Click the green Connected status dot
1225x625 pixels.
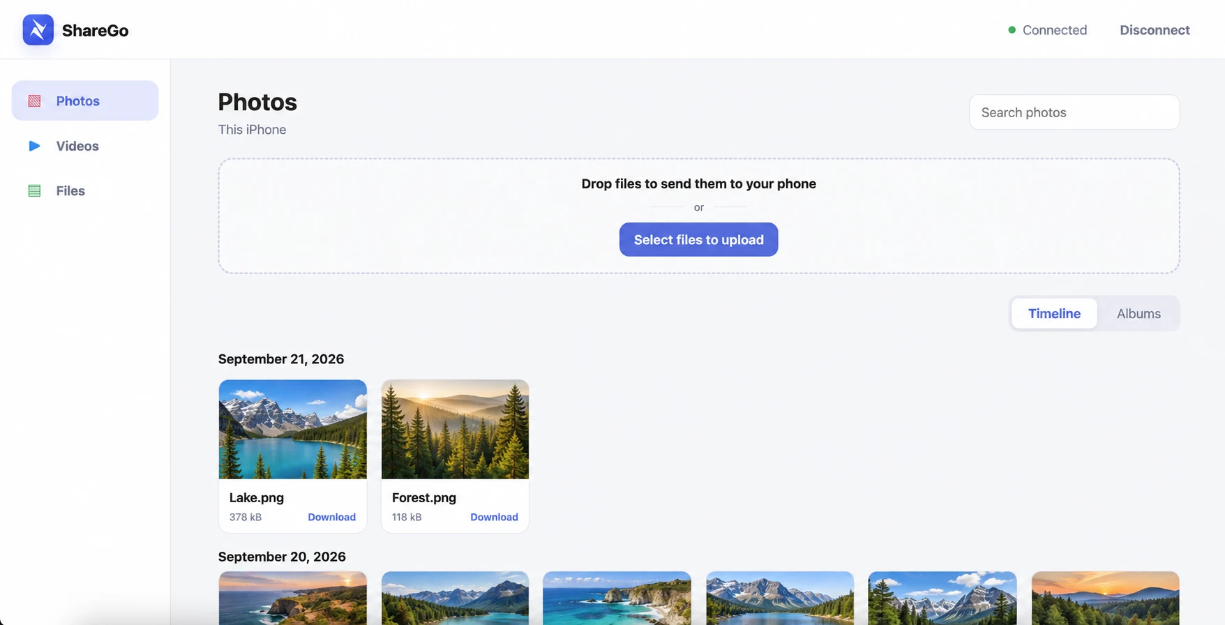[x=1012, y=30]
